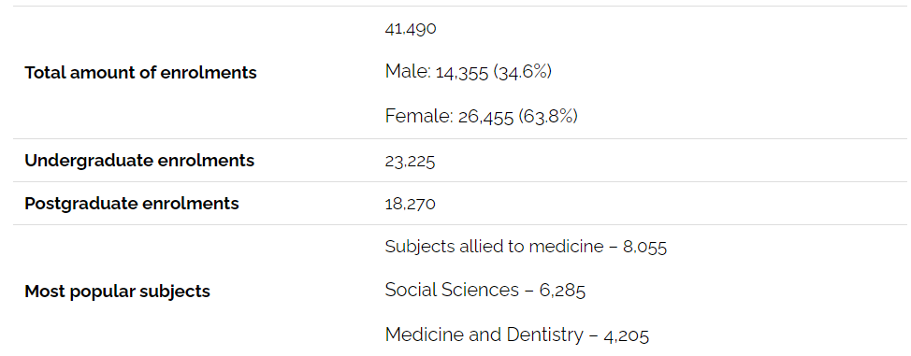Image resolution: width=911 pixels, height=356 pixels.
Task: Select the Medicine and Dentistry count 4,205
Action: click(x=627, y=335)
